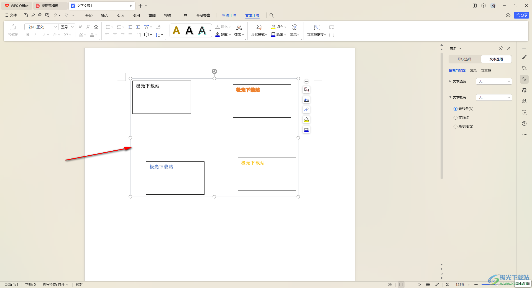The width and height of the screenshot is (532, 288).
Task: Align text left in paragraph group
Action: [x=107, y=35]
